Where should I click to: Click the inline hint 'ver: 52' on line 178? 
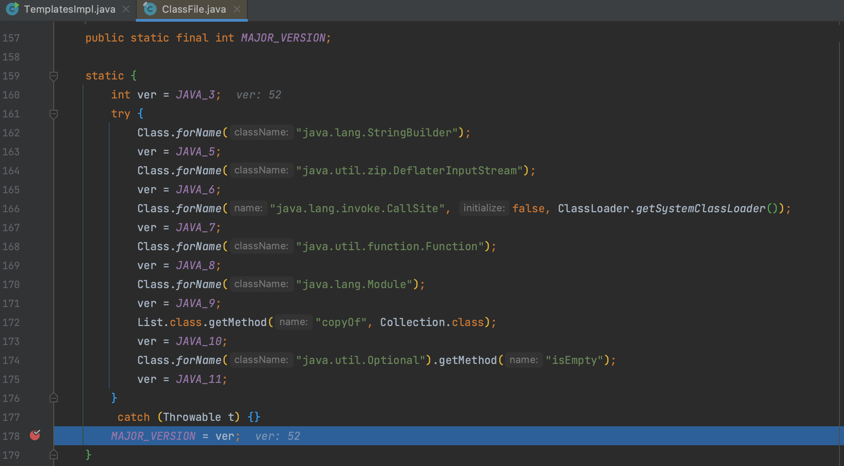(278, 436)
